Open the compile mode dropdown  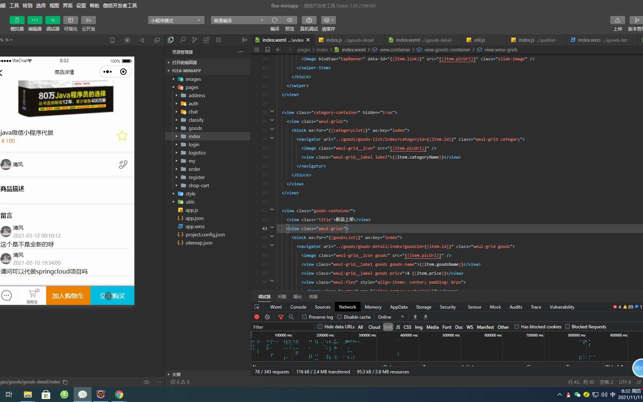[239, 20]
